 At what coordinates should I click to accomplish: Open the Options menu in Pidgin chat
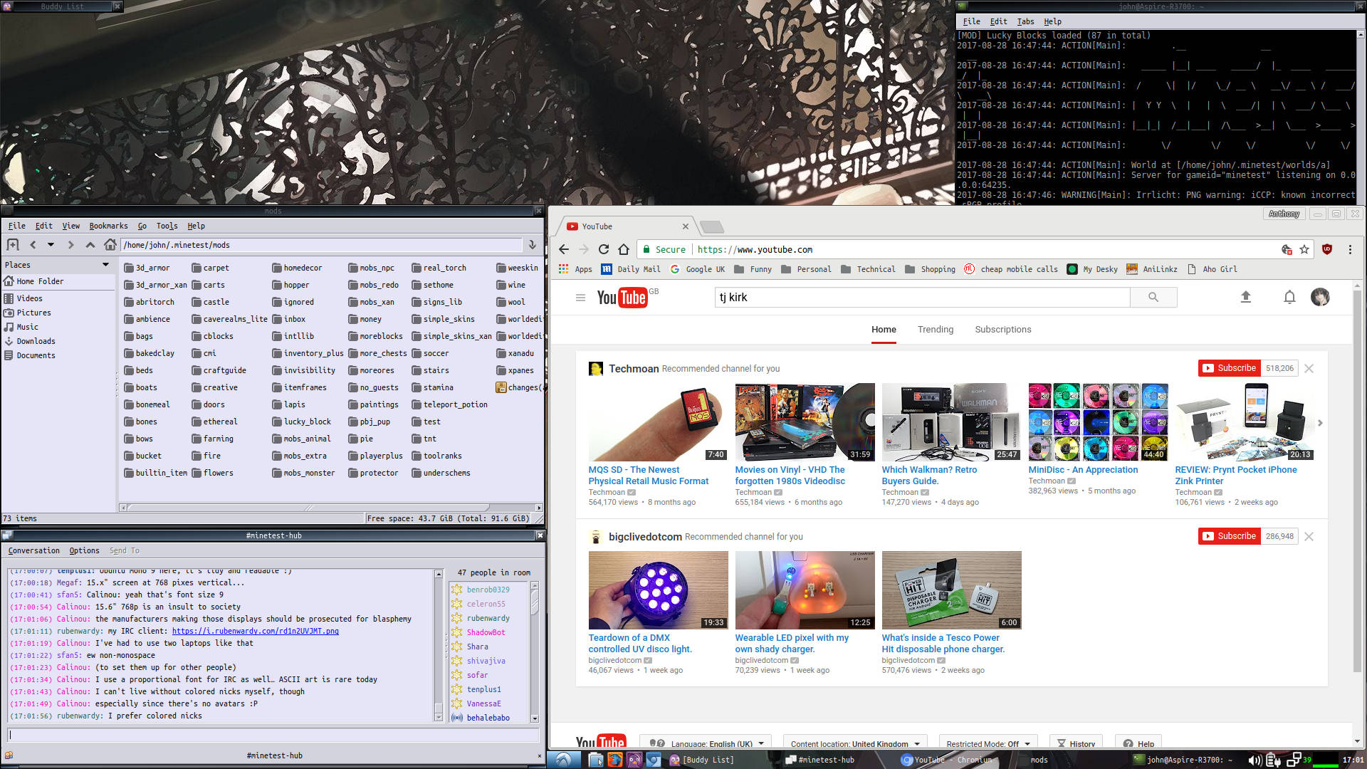click(84, 550)
